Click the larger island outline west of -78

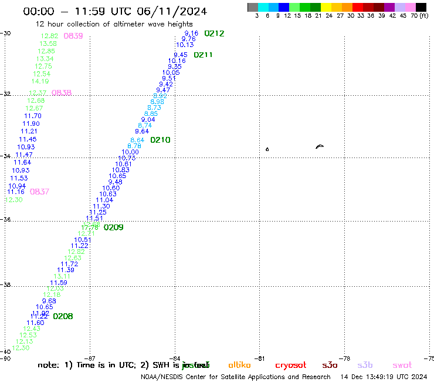pyautogui.click(x=320, y=146)
